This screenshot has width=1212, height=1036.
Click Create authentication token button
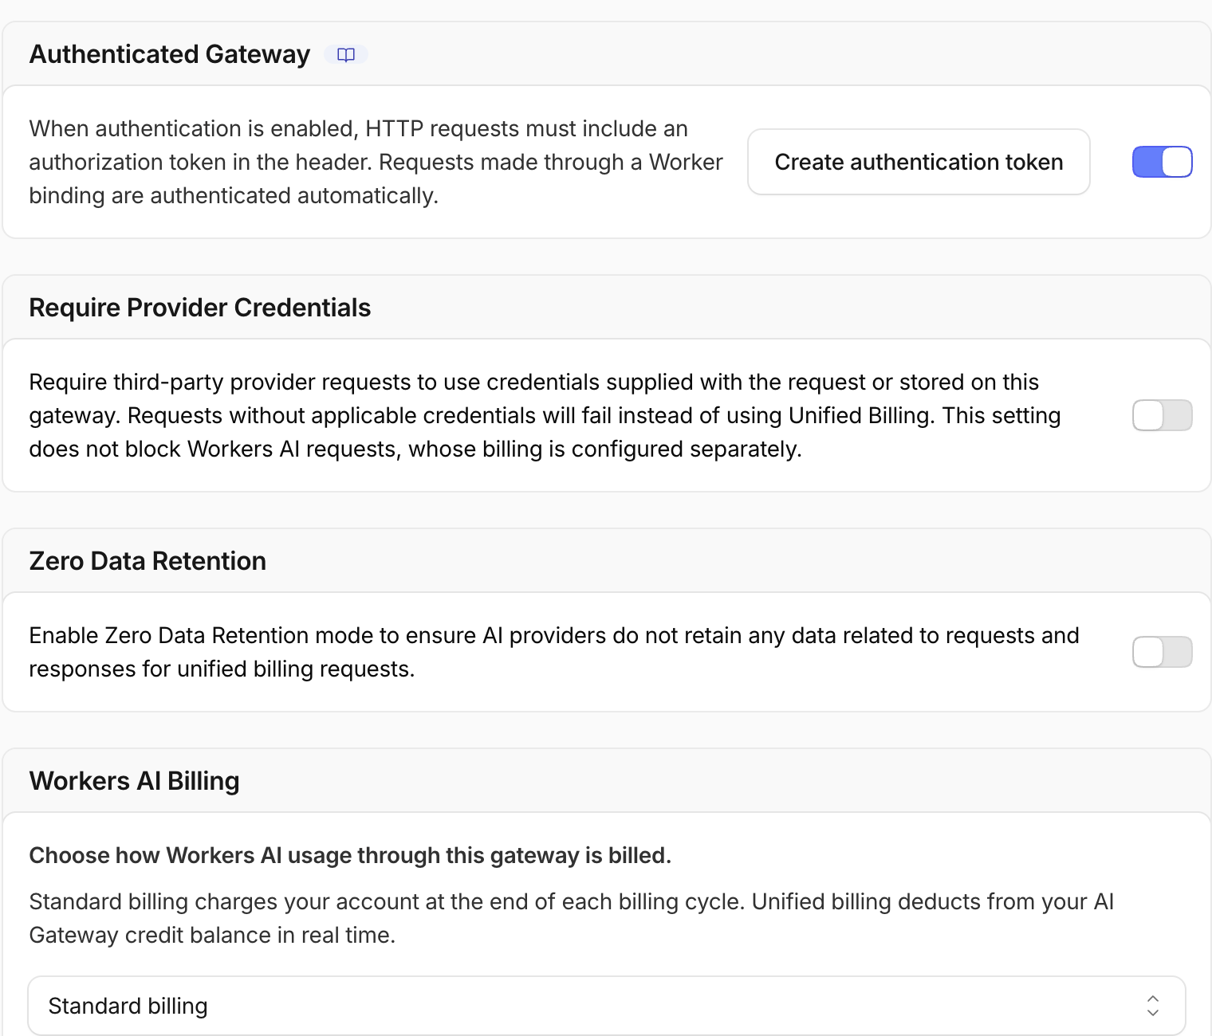(919, 162)
